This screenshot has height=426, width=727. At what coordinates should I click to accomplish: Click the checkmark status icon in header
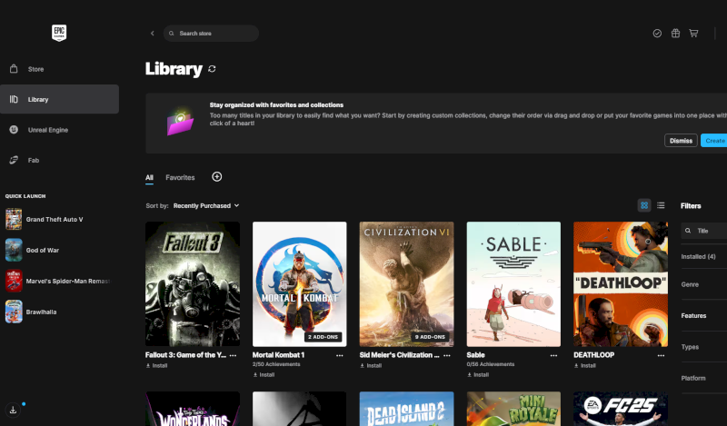657,34
